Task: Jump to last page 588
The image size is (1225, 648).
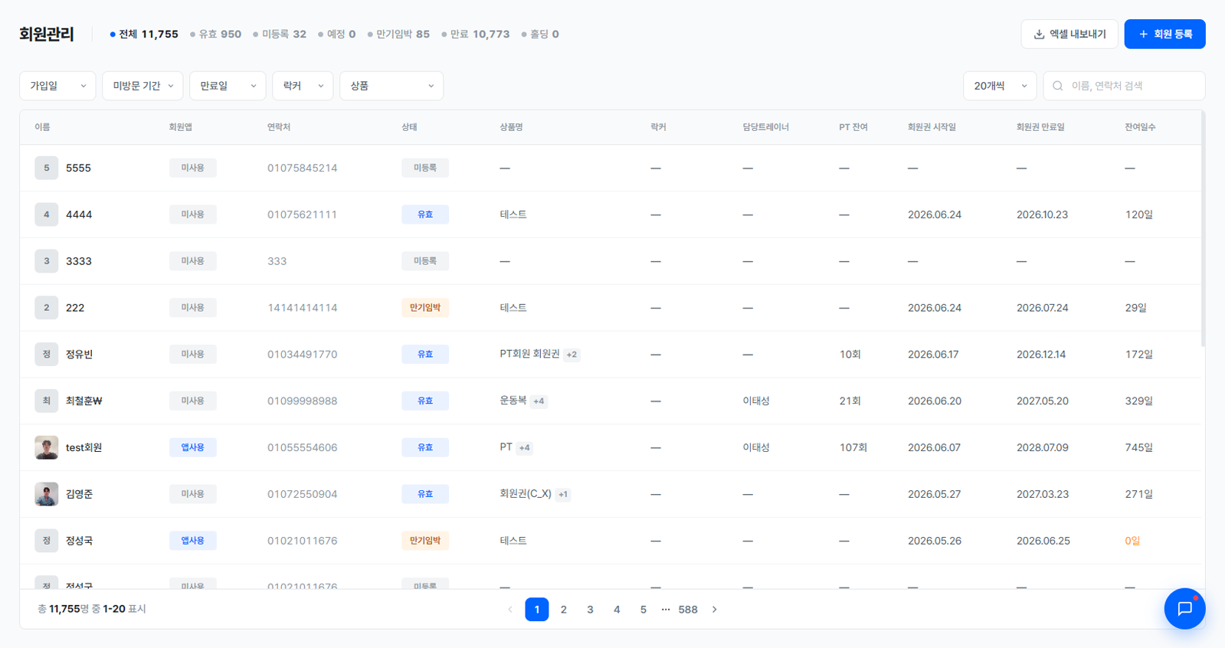Action: 688,610
